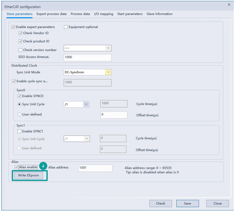Expand the Sync Unit Mode dropdown
This screenshot has height=211, width=235.
point(108,72)
